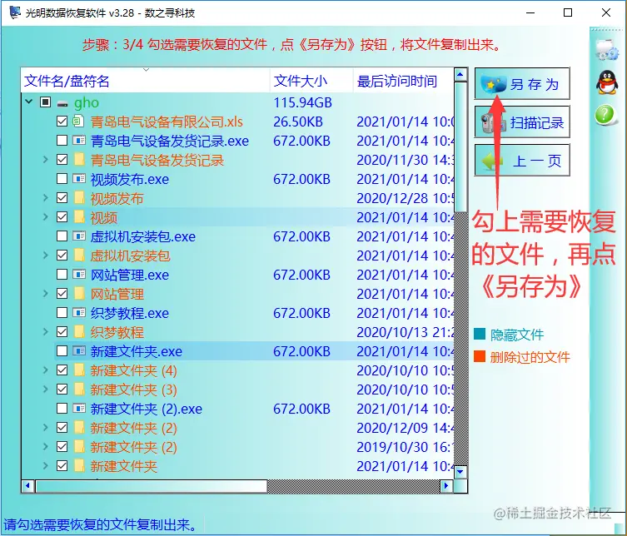Expand the 网站管理 folder

[x=46, y=294]
